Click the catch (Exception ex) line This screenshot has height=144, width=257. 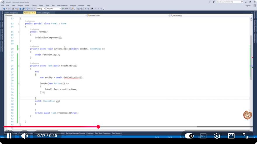(x=47, y=101)
